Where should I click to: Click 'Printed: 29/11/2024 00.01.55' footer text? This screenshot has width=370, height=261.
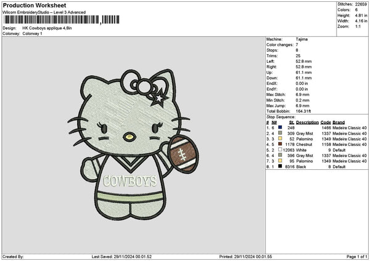point(245,257)
